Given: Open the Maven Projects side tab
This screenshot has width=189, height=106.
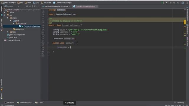Looking at the screenshot, I should click(188, 14).
